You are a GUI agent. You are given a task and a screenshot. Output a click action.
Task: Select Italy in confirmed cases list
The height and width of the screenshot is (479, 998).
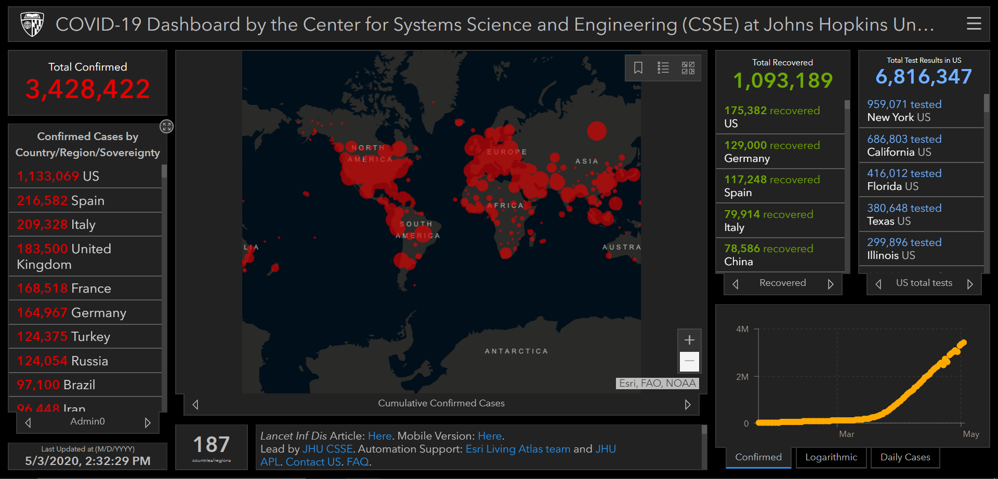click(85, 224)
